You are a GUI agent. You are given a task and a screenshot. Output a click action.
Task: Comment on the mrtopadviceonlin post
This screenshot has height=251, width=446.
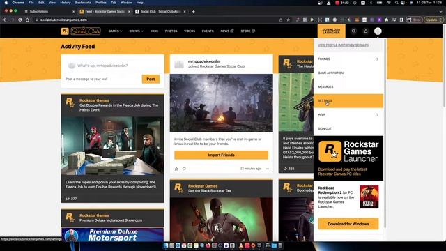(184, 169)
